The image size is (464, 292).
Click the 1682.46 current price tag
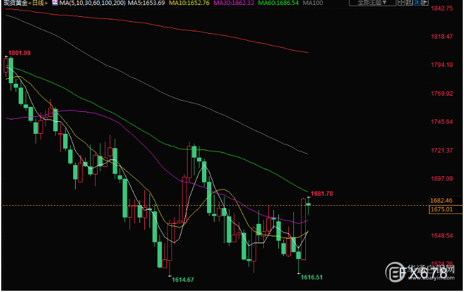441,201
